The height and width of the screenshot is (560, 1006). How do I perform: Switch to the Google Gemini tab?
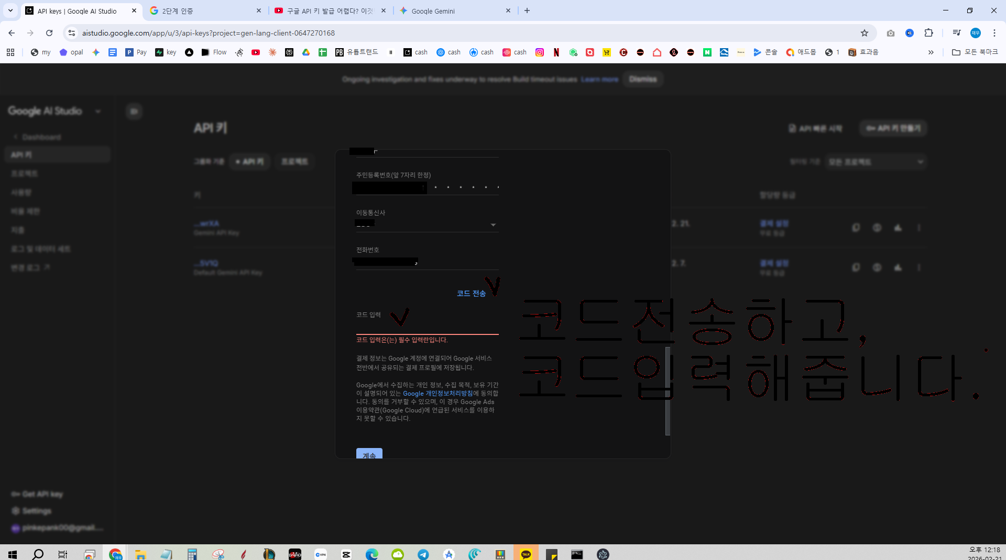click(454, 10)
